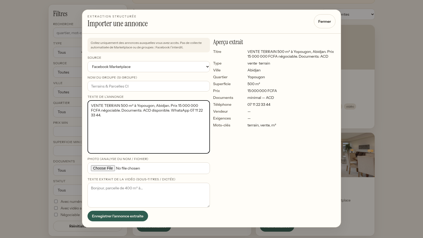Toggle the Avec vidéo checkbox in filters
Image resolution: width=423 pixels, height=238 pixels.
[56, 208]
